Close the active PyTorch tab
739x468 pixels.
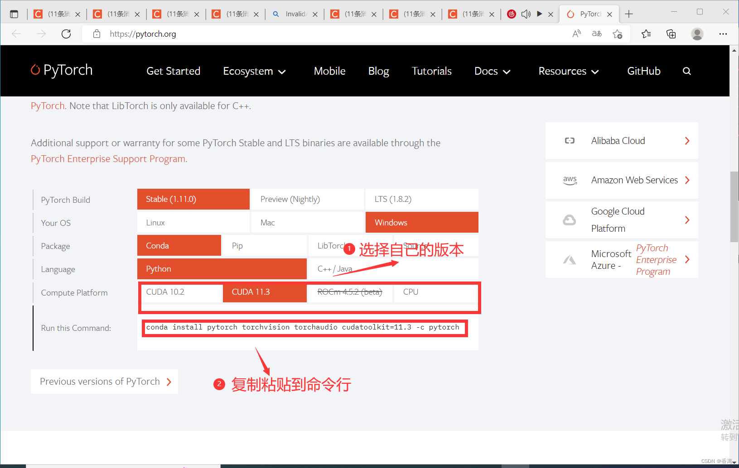pos(609,14)
